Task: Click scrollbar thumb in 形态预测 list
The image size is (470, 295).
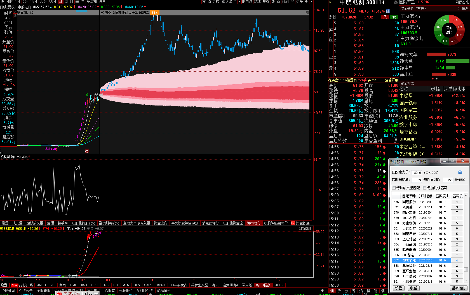Action: click(x=466, y=270)
